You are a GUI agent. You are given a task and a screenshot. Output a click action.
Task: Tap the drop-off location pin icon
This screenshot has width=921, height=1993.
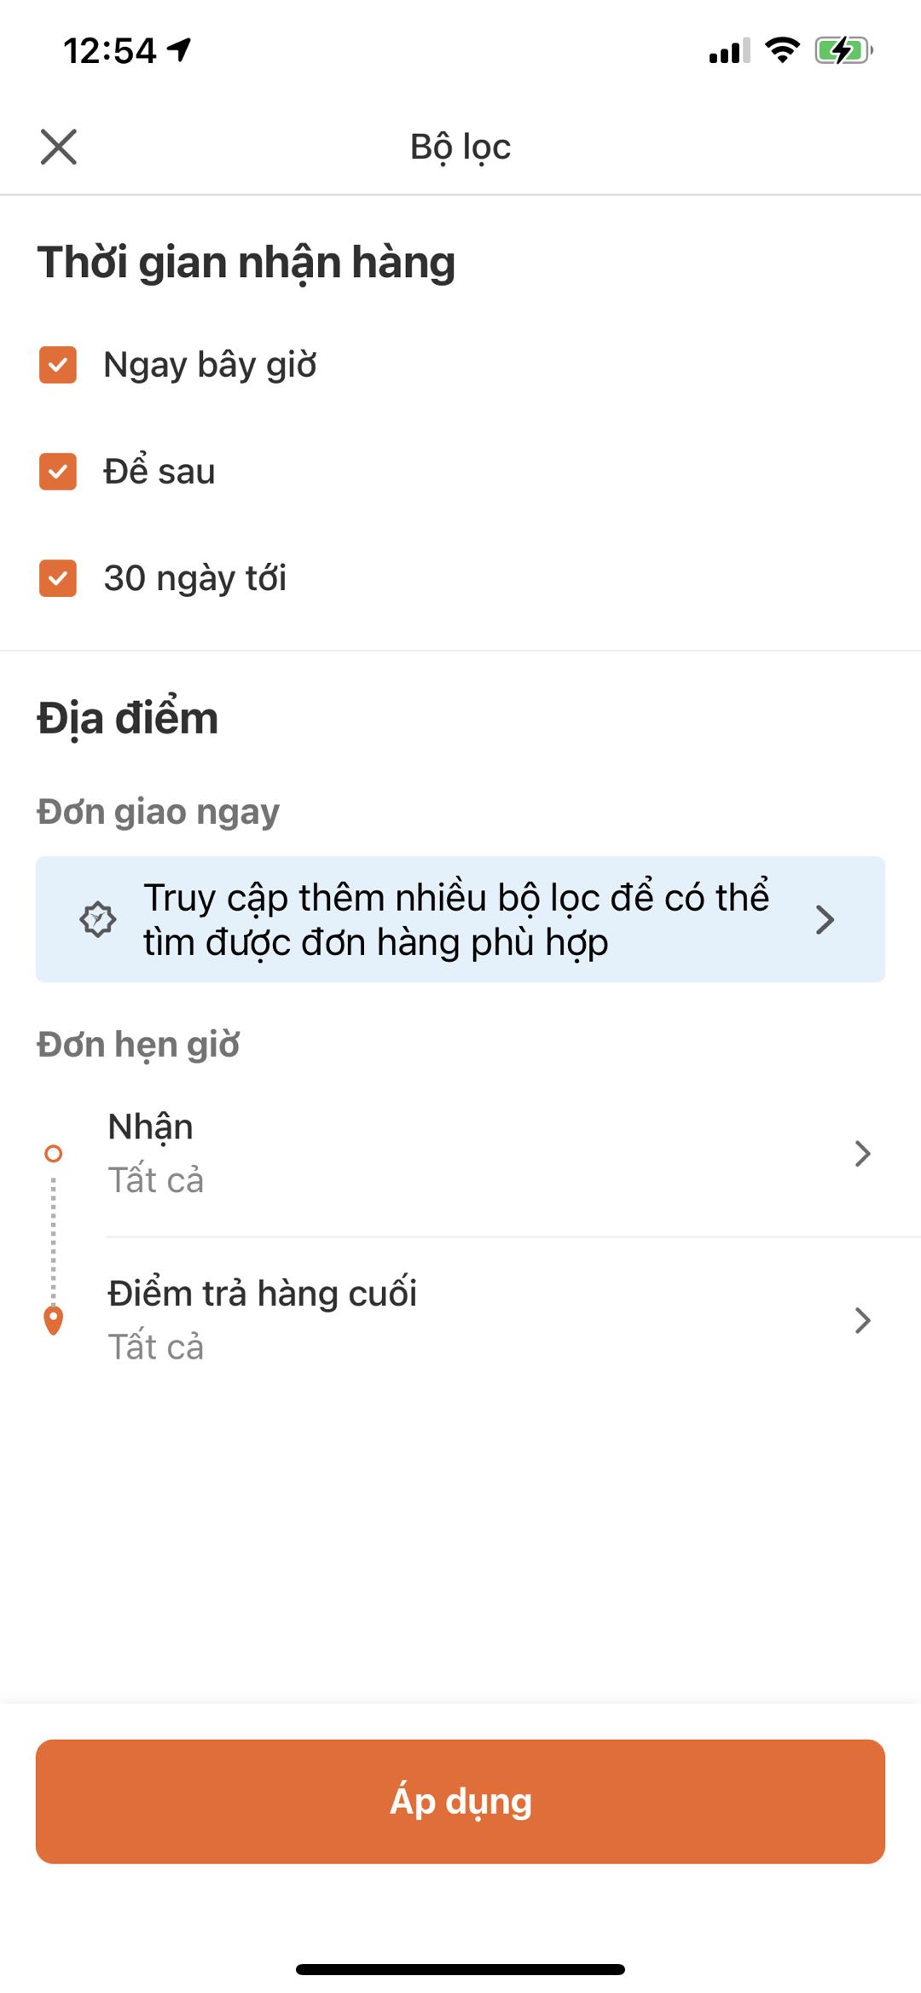pyautogui.click(x=54, y=1320)
